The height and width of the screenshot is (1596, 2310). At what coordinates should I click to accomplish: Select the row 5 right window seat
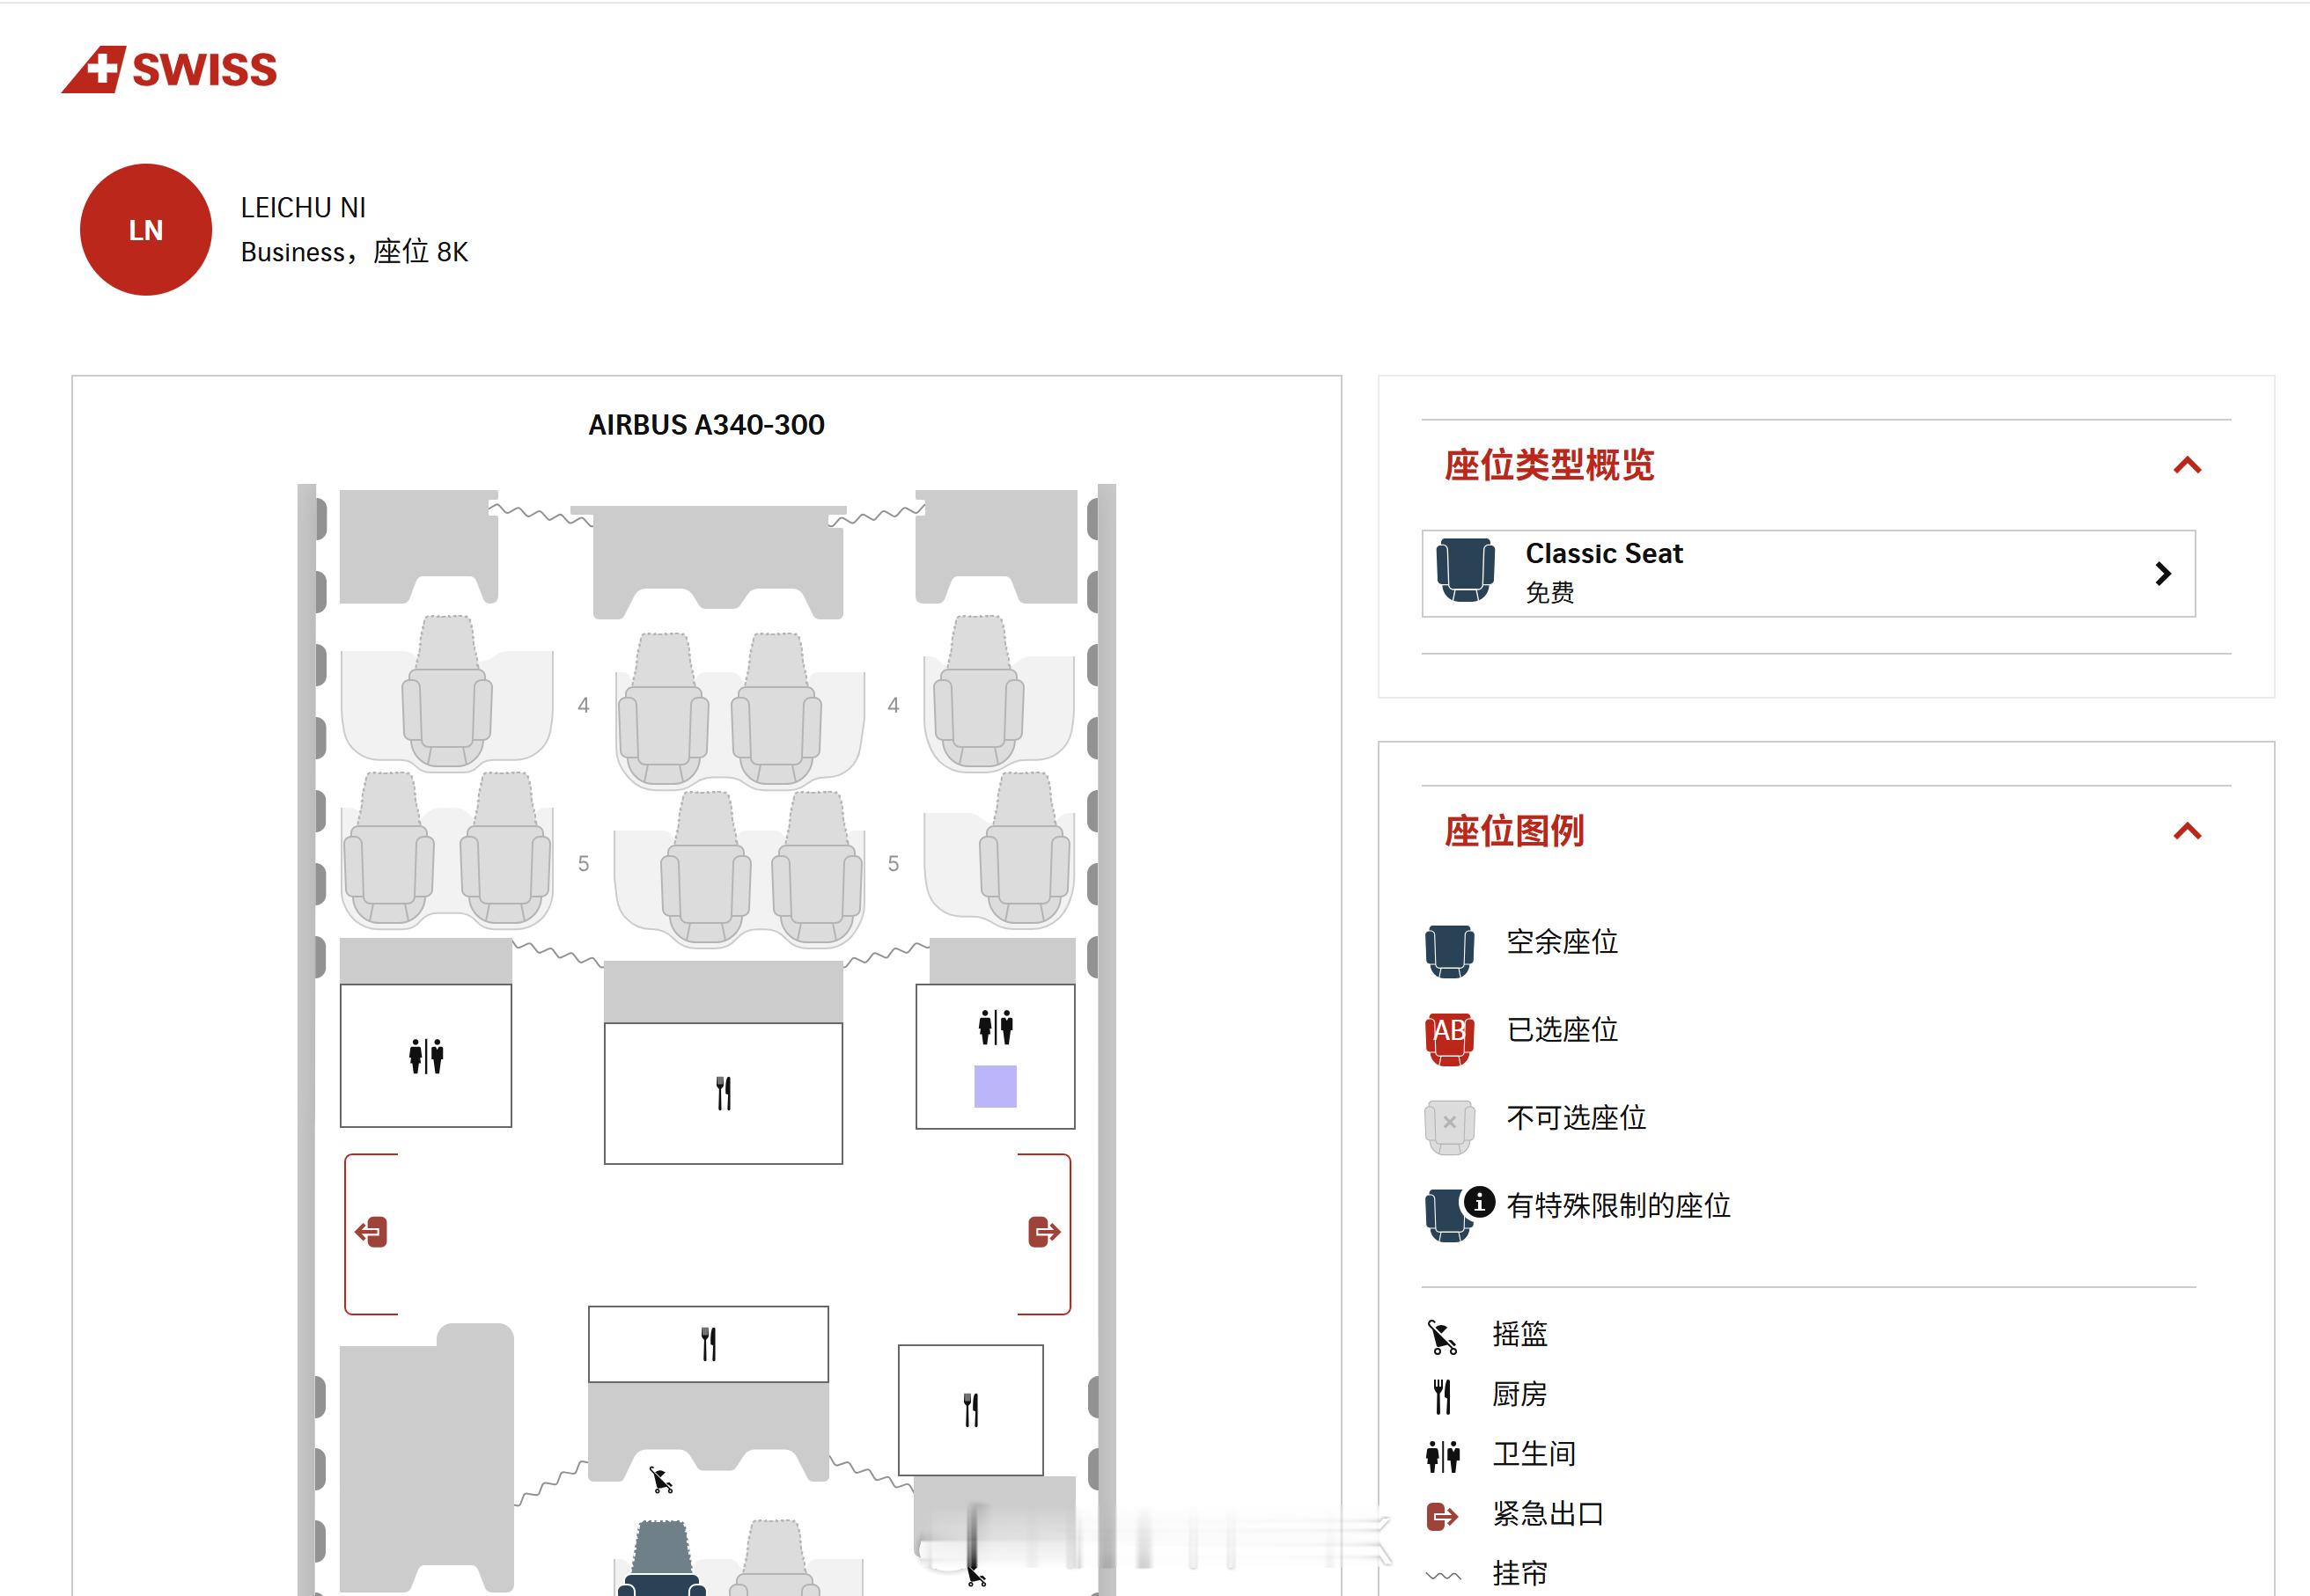(x=1025, y=847)
